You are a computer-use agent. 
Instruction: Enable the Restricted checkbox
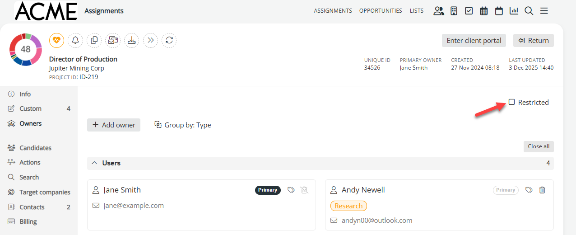(x=511, y=102)
